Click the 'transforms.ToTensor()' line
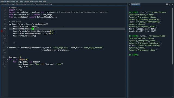174x98 pixels. (24, 36)
